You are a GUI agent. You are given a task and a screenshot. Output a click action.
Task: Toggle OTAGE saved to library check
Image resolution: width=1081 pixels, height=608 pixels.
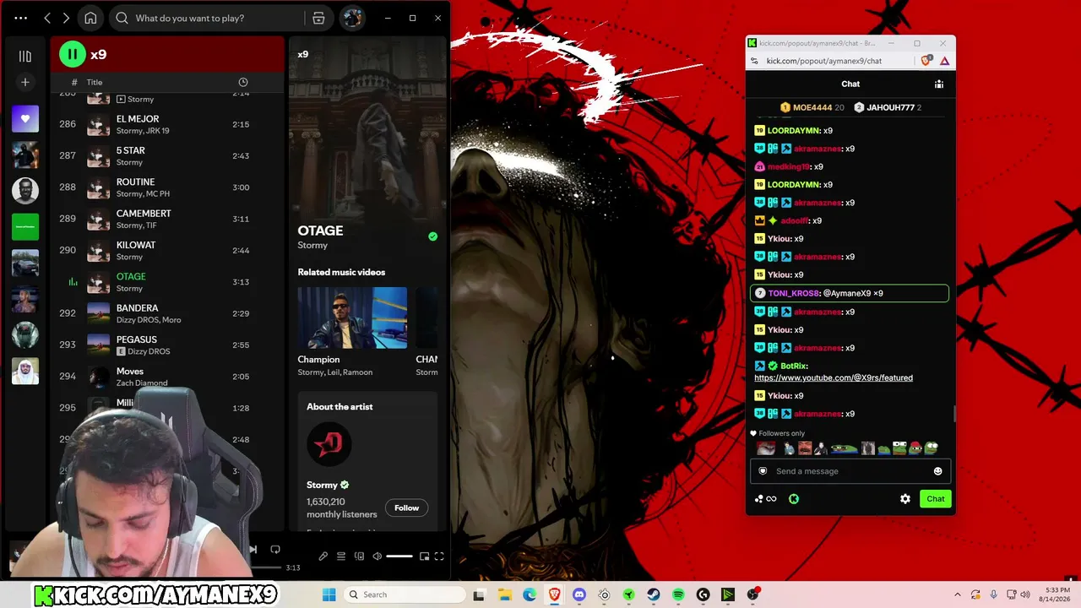point(432,236)
